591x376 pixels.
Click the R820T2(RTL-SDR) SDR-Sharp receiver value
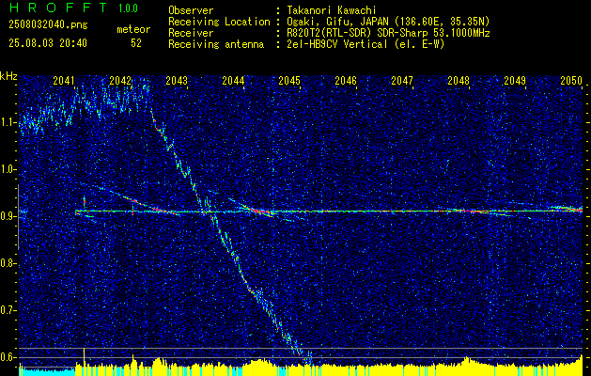point(389,33)
